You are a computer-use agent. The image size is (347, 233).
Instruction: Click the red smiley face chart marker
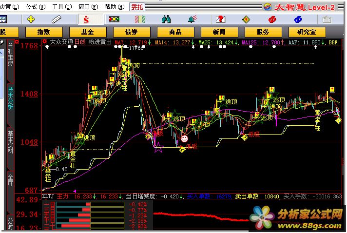[185, 139]
